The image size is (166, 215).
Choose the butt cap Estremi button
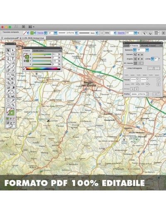(135, 54)
